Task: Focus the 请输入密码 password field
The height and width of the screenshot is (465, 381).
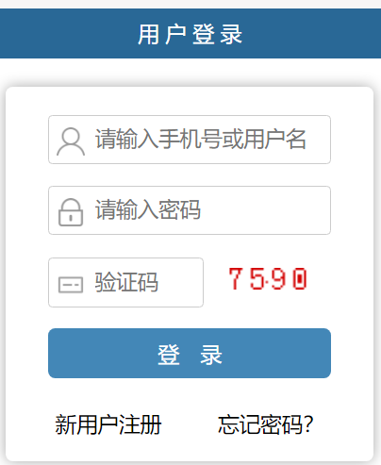Action: [x=190, y=210]
